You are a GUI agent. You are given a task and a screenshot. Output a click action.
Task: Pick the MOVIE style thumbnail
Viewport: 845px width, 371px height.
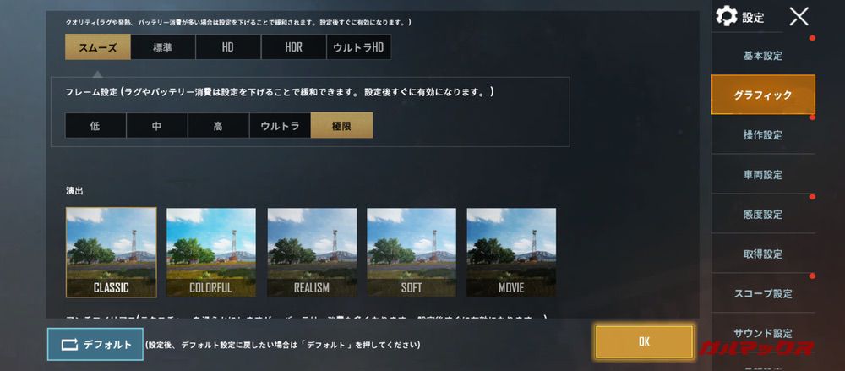(x=511, y=253)
